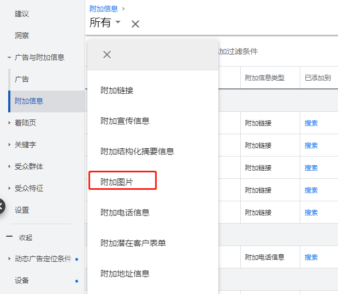Expand the 受众特征 arrow
Viewport: 338px width, 294px height.
click(x=9, y=188)
